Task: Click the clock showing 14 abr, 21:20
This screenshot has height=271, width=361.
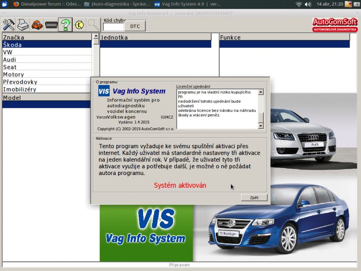Action: coord(330,4)
